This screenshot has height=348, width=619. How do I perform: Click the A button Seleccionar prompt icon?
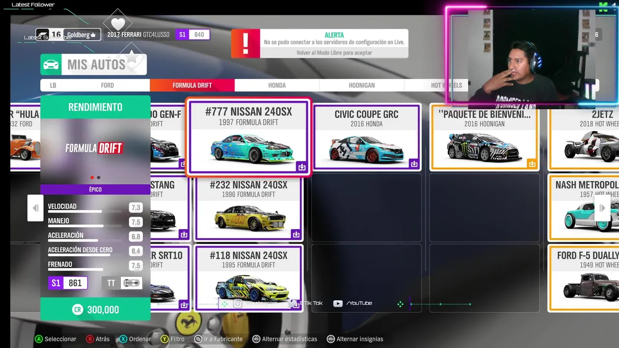click(x=39, y=339)
